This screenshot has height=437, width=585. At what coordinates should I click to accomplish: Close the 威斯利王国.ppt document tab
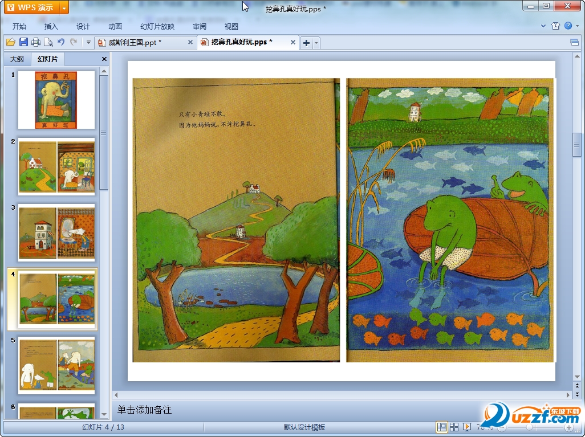[x=190, y=43]
